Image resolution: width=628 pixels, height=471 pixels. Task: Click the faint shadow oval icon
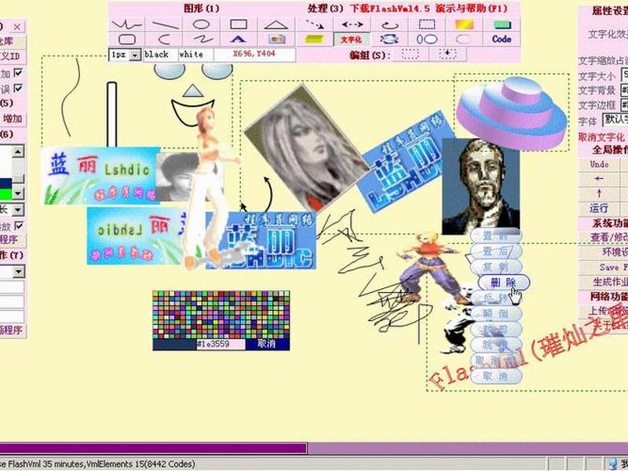464,39
